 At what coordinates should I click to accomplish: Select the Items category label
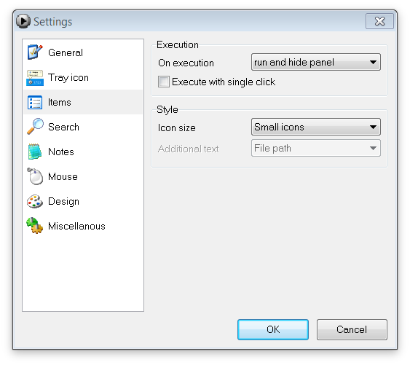click(x=60, y=102)
